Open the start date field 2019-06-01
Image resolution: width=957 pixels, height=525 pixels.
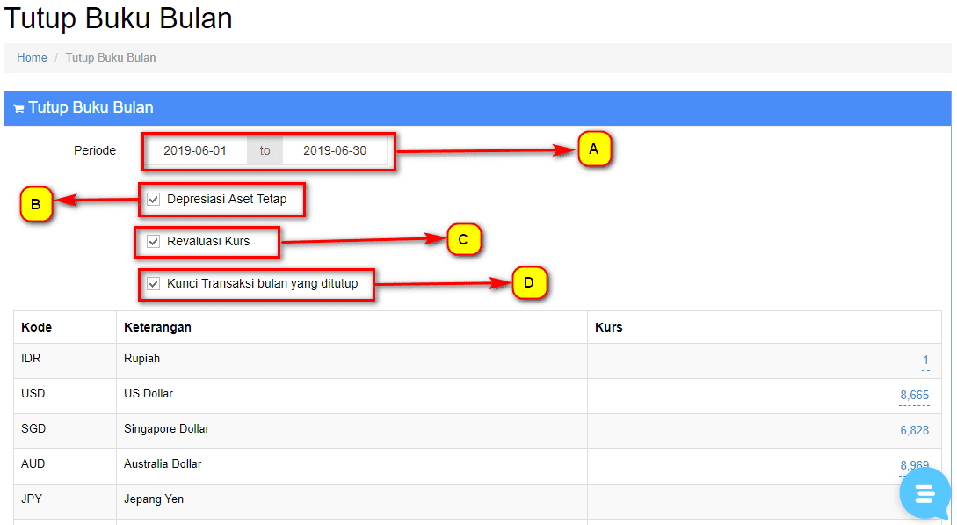click(195, 151)
